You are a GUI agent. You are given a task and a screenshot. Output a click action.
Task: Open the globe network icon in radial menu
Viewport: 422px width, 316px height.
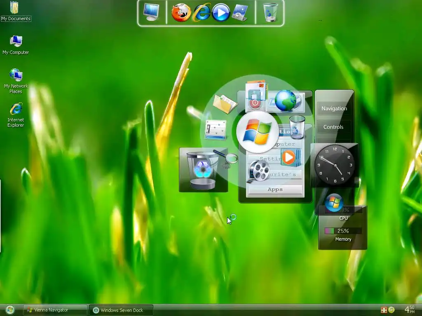pos(286,101)
